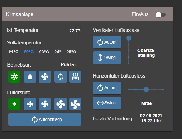This screenshot has height=139, width=182.
Task: Click the lowest vertical slider position
Action: (129, 63)
